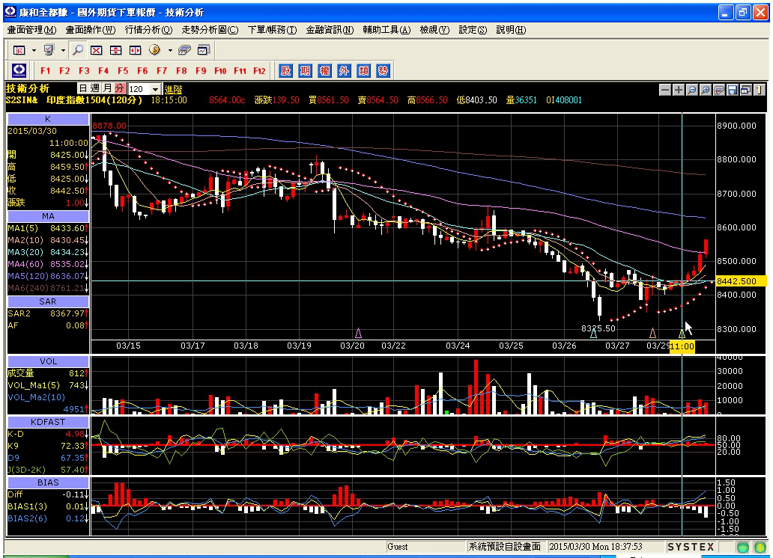Screen dimensions: 773x558
Task: Click the yellow 11:00 time axis marker
Action: pyautogui.click(x=682, y=346)
